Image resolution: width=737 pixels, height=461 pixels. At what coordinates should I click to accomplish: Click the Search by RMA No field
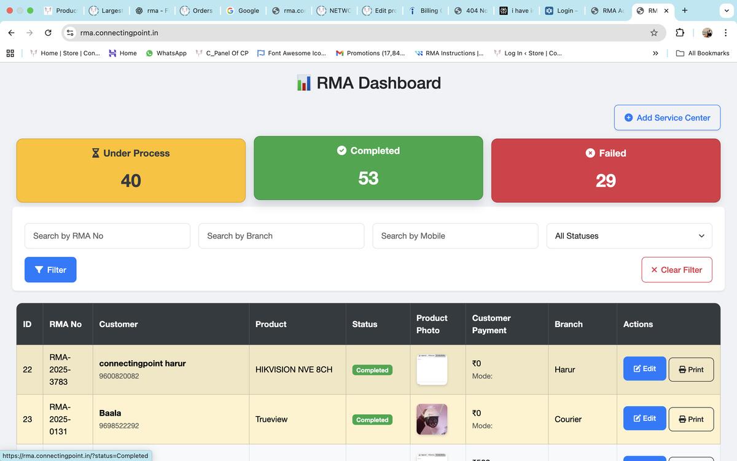point(107,236)
